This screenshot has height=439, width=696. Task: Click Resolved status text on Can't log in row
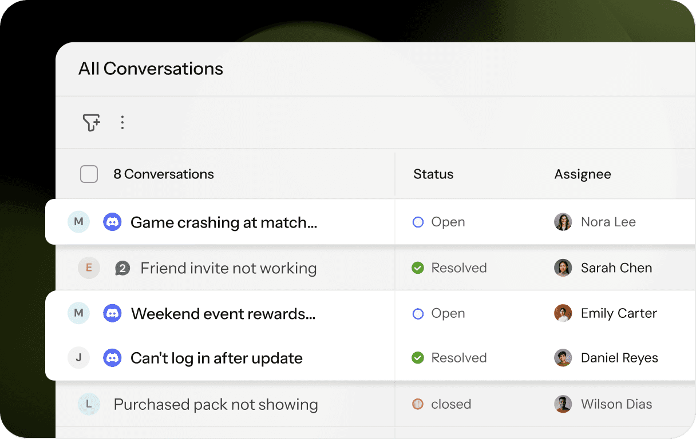click(x=459, y=358)
